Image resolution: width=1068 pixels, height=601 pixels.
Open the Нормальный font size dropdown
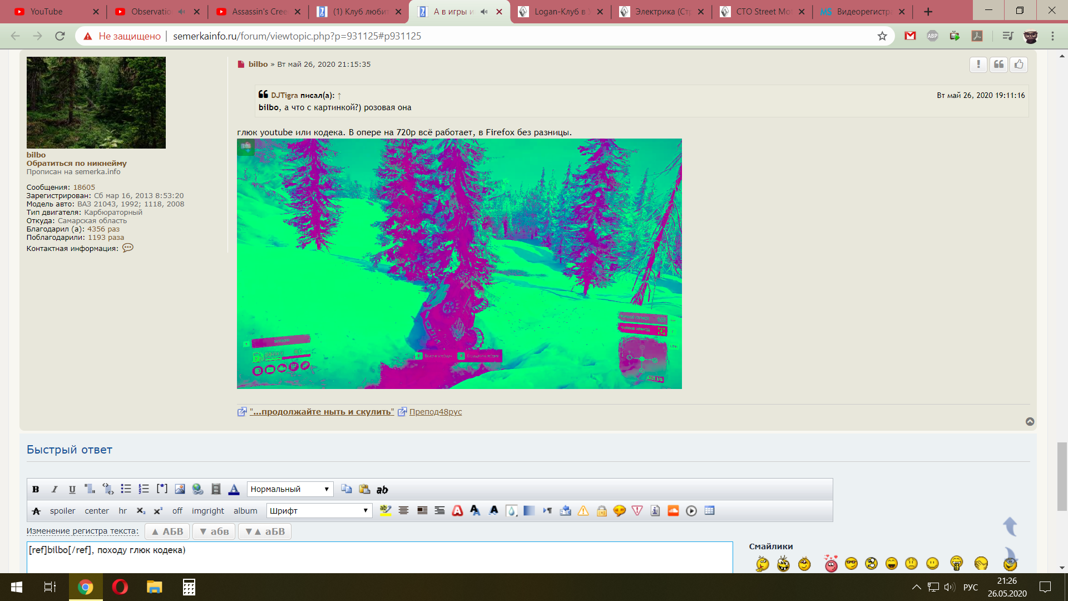[x=290, y=489]
